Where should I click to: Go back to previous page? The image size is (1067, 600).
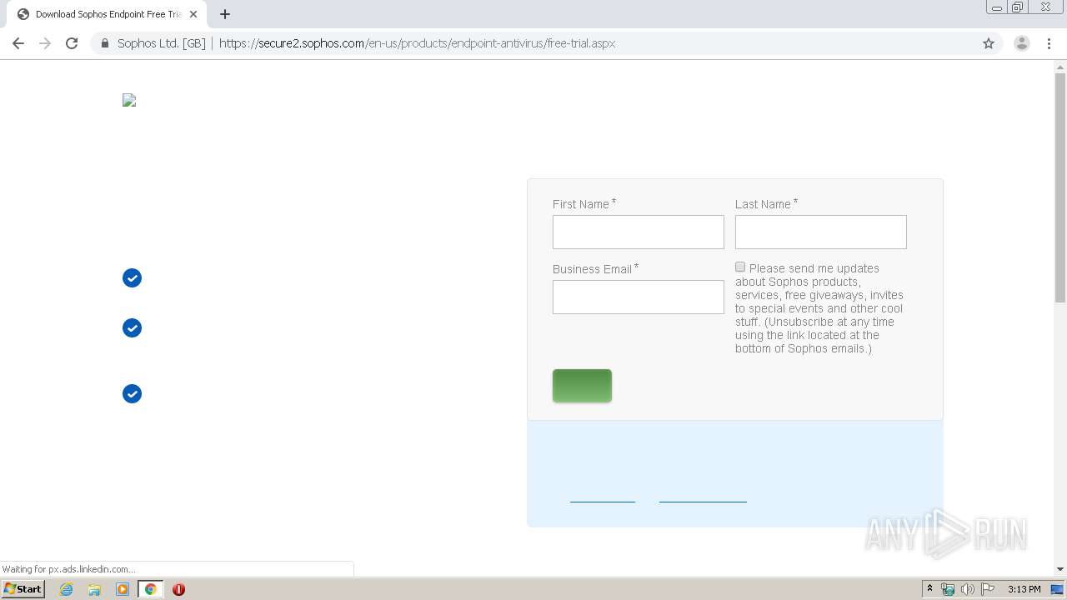click(18, 43)
